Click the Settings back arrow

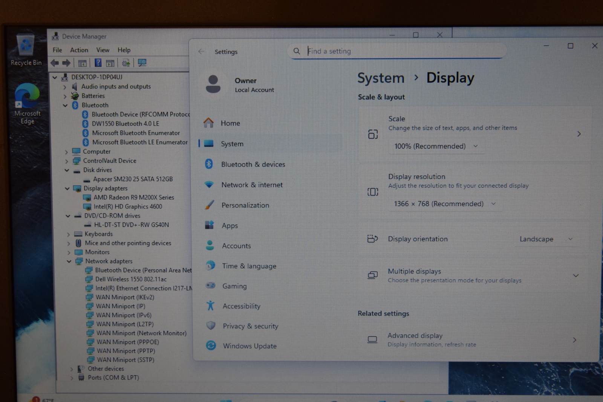point(201,52)
